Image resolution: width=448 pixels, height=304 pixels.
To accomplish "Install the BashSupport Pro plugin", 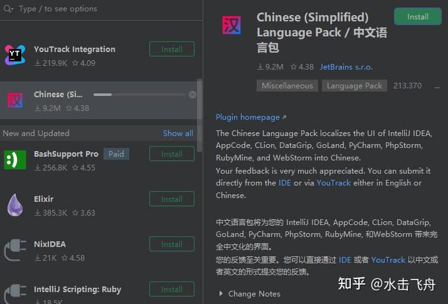I will [171, 154].
